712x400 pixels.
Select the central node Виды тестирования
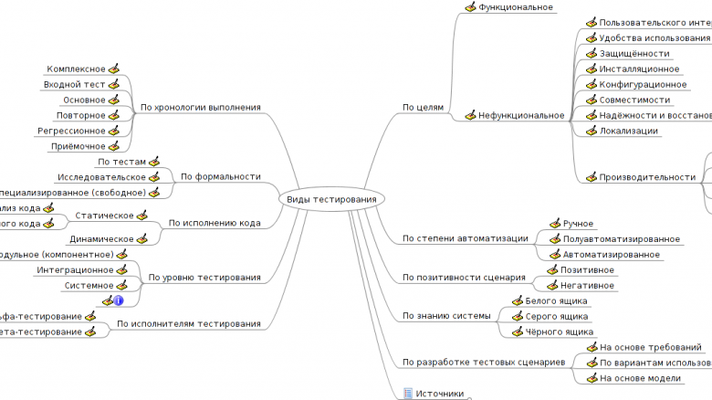tap(319, 200)
